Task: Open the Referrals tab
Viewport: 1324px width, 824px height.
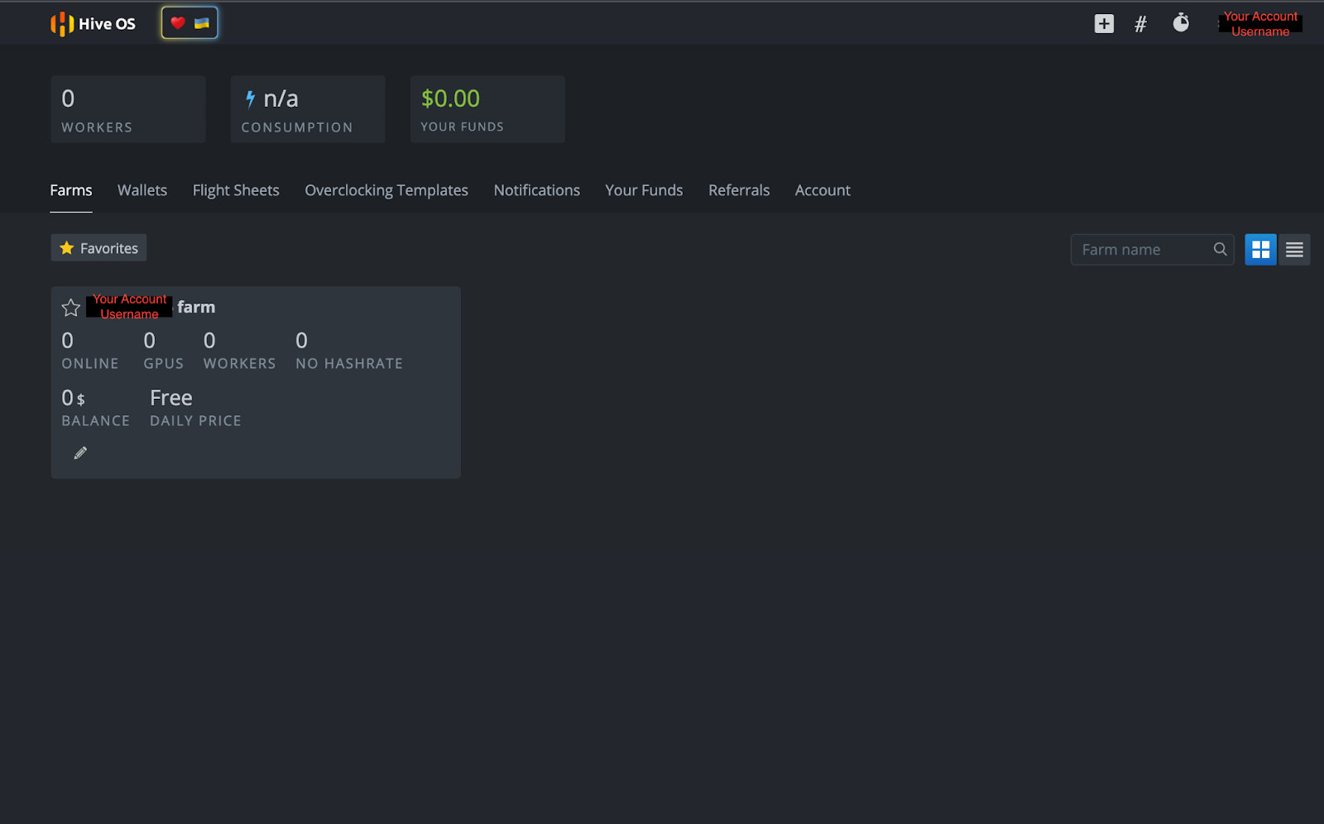Action: coord(739,190)
